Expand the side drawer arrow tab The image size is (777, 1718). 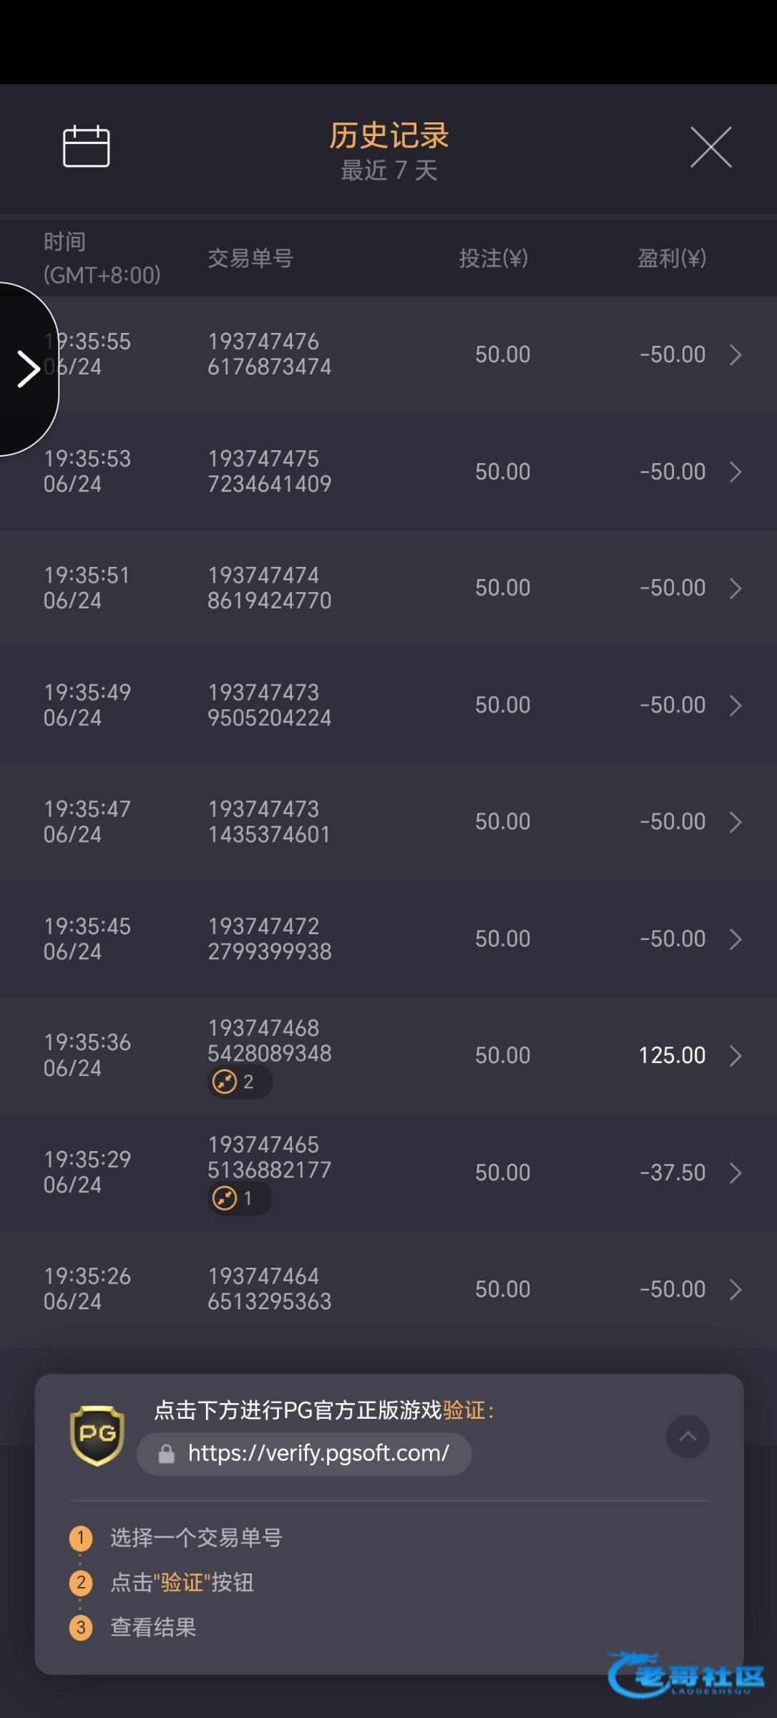(29, 369)
